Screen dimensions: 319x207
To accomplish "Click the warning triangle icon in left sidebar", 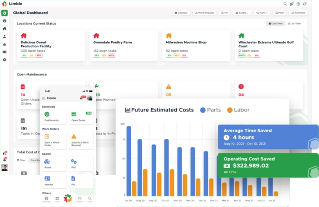I will [x=4, y=44].
